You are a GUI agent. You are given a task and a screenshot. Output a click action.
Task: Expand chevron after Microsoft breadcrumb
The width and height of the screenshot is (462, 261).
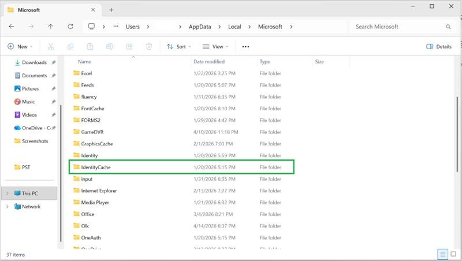pyautogui.click(x=291, y=27)
